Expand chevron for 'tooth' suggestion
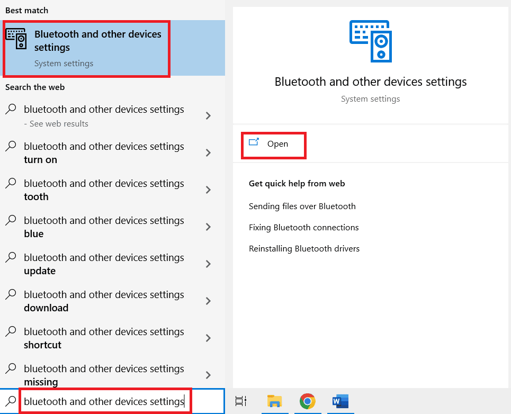The height and width of the screenshot is (414, 511). [208, 190]
